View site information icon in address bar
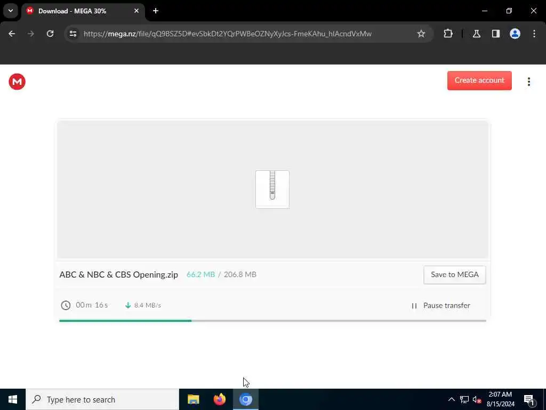Viewport: 546px width, 410px height. 73,34
